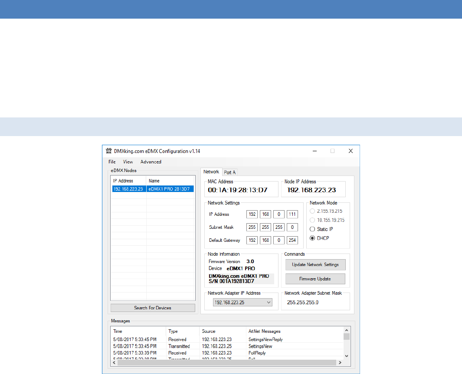Image resolution: width=462 pixels, height=374 pixels.
Task: Click the serial number S/N 001A192813D7 text
Action: point(231,281)
